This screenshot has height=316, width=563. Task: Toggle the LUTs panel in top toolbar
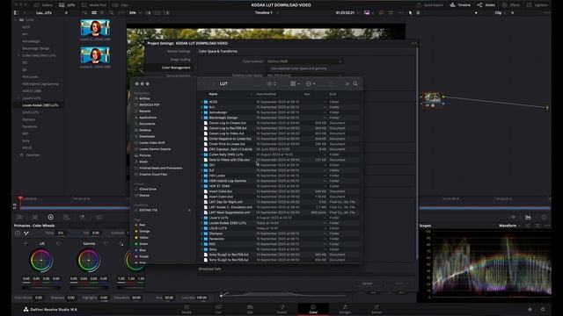coord(67,5)
